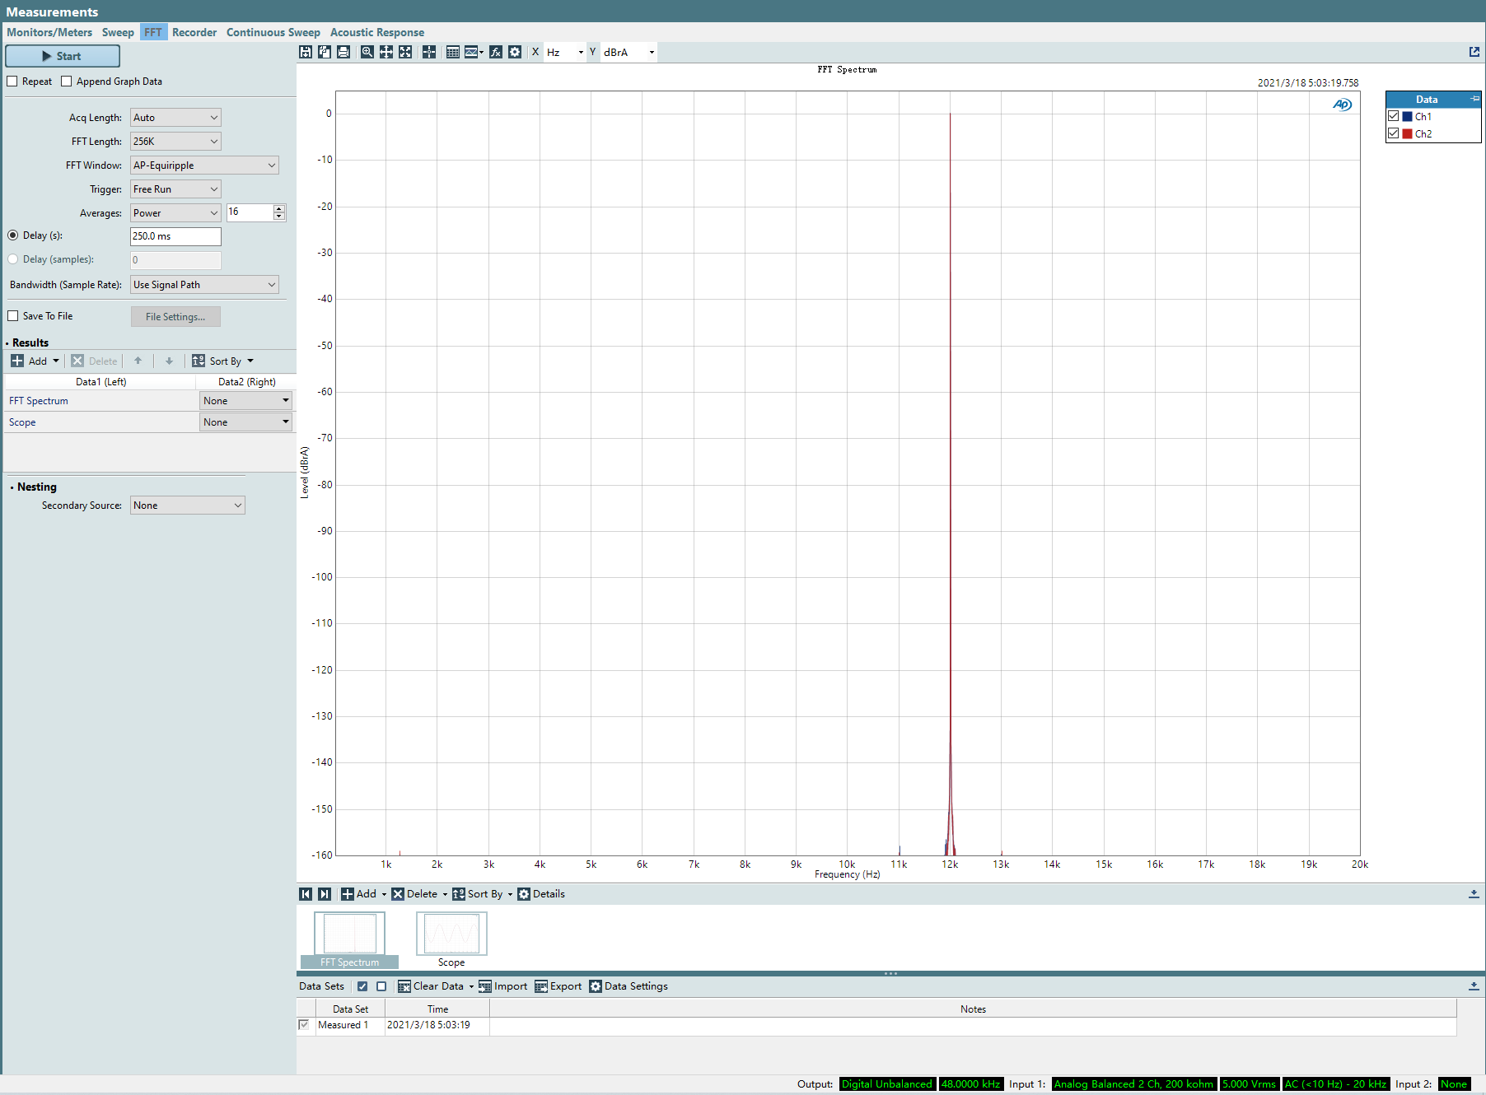The image size is (1486, 1095).
Task: Toggle the Measured 1 data set checkbox
Action: pos(304,1025)
